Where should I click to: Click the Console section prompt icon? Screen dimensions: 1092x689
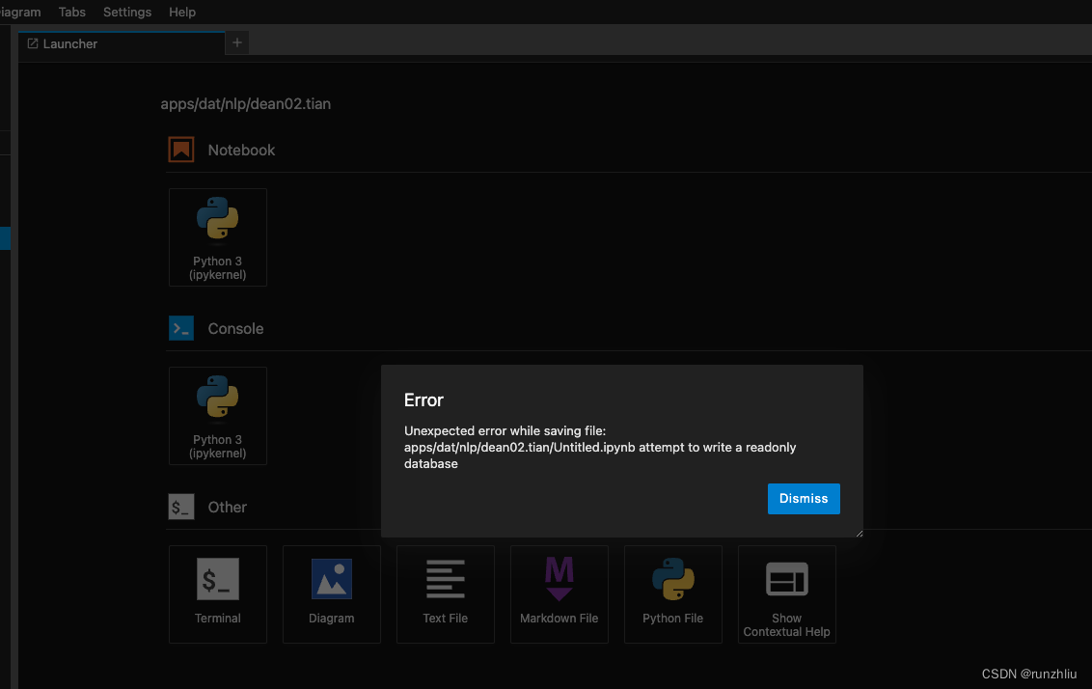click(181, 328)
